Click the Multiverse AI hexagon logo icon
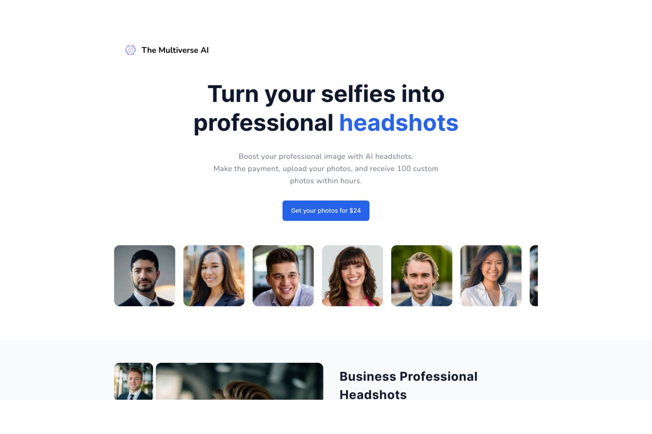 click(130, 50)
